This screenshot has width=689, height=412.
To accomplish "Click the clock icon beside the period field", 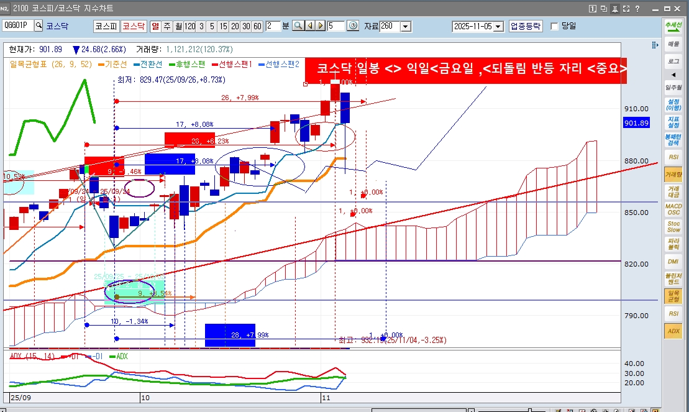I will pyautogui.click(x=354, y=26).
